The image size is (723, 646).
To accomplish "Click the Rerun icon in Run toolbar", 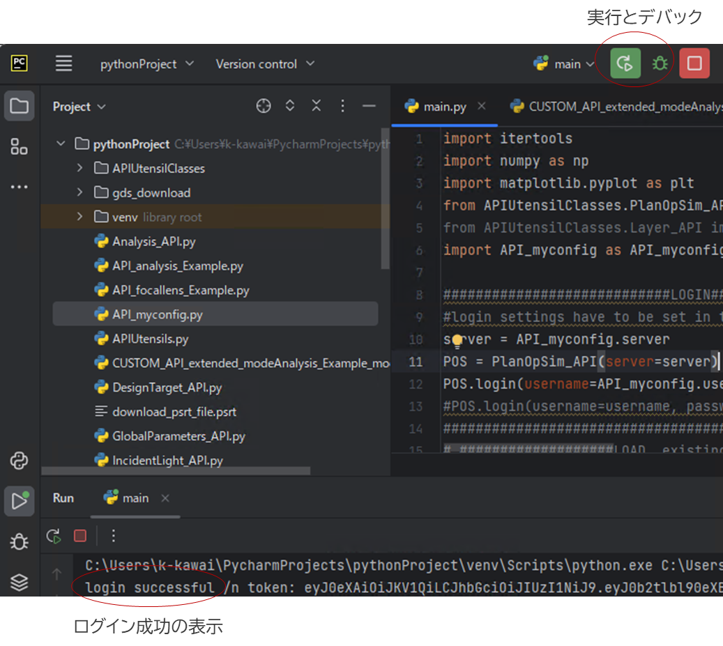I will click(x=54, y=536).
